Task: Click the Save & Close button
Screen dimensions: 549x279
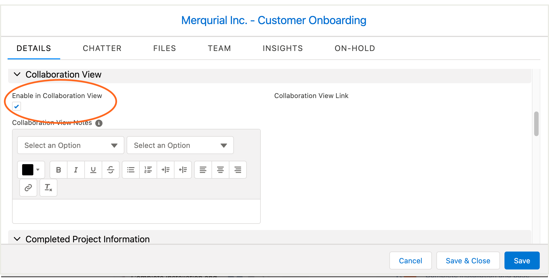Action: point(468,261)
